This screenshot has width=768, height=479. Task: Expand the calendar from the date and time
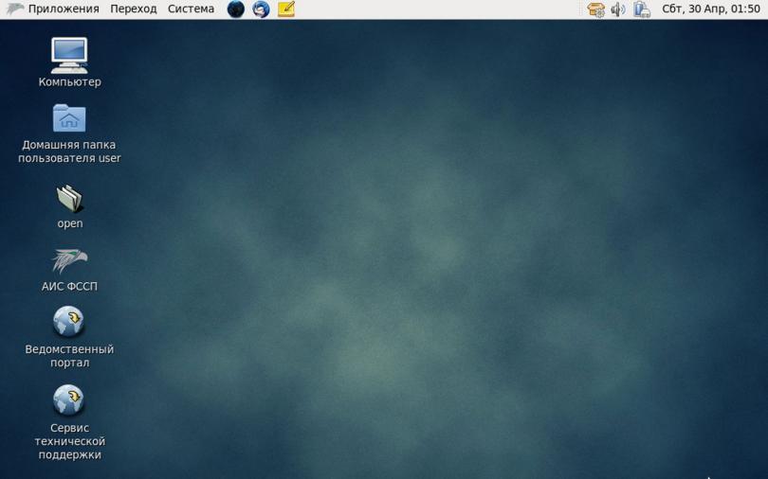pyautogui.click(x=710, y=9)
